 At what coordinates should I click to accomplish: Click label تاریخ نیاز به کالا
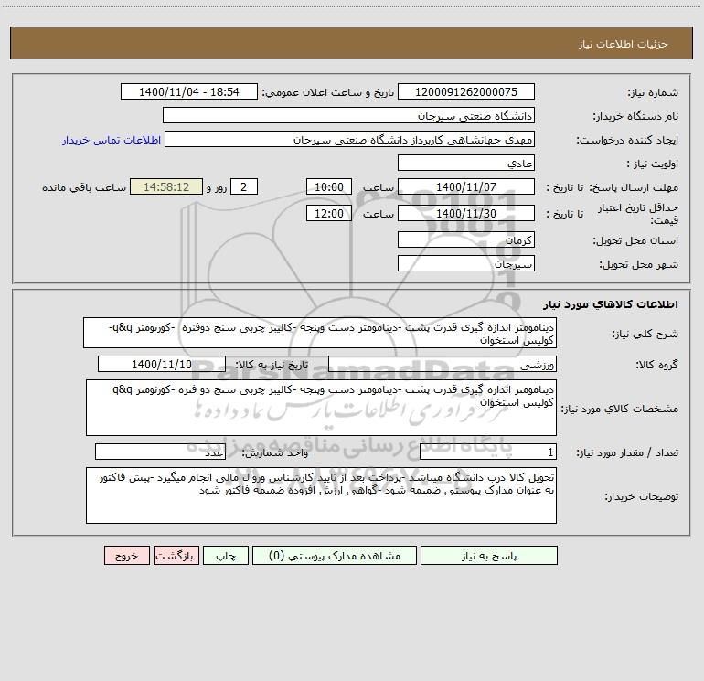[x=272, y=365]
